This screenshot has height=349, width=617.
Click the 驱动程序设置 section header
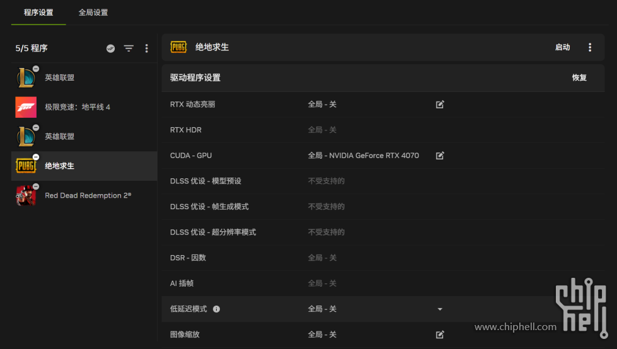195,77
